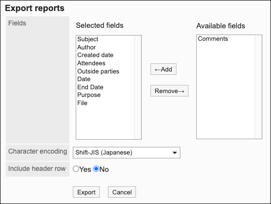Viewport: 271px width, 204px height.
Task: Select Date in Selected fields list
Action: [x=105, y=79]
